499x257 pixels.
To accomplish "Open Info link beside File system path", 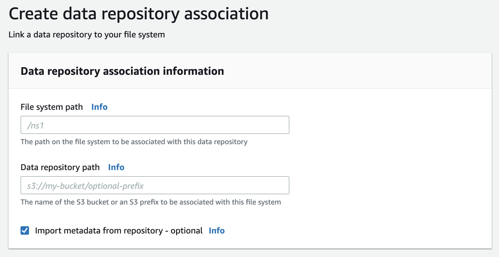I will 99,107.
